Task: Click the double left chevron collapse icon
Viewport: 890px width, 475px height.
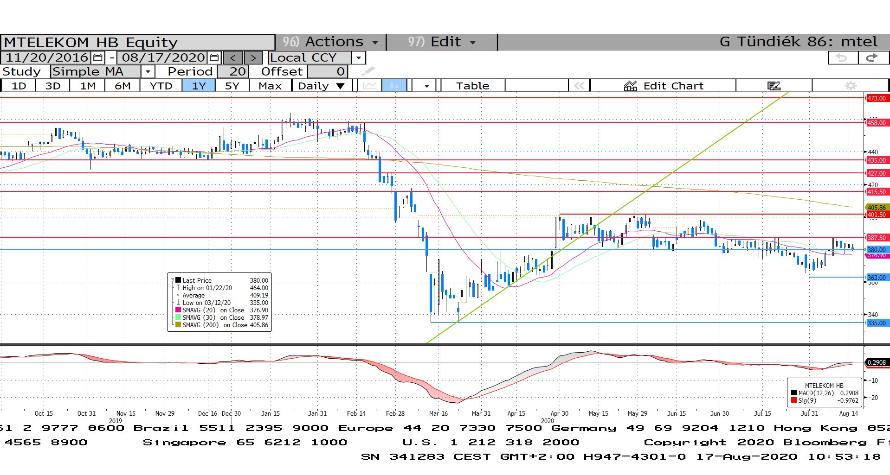Action: tap(579, 86)
